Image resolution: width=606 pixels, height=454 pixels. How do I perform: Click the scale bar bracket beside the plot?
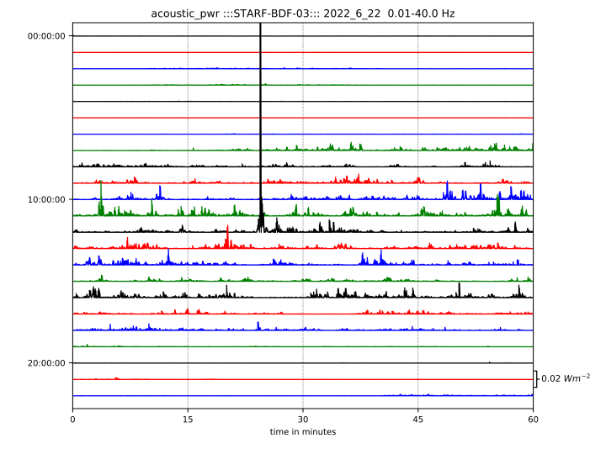534,379
